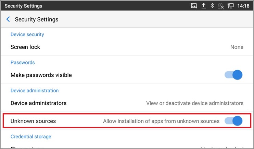This screenshot has height=149, width=254.
Task: Tap the Device administration section header
Action: [35, 90]
